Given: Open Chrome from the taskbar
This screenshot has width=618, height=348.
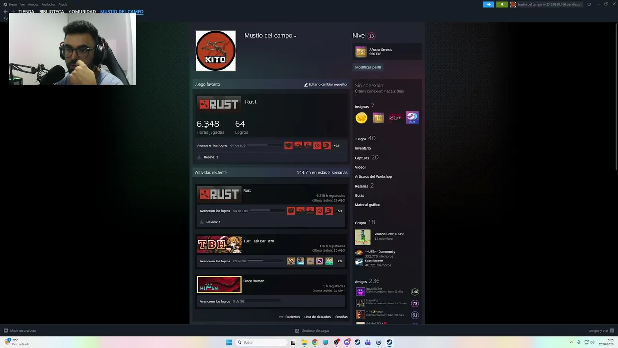Looking at the screenshot, I should click(315, 342).
